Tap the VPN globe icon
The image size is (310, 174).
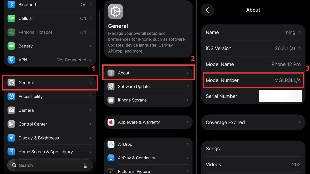(11, 60)
